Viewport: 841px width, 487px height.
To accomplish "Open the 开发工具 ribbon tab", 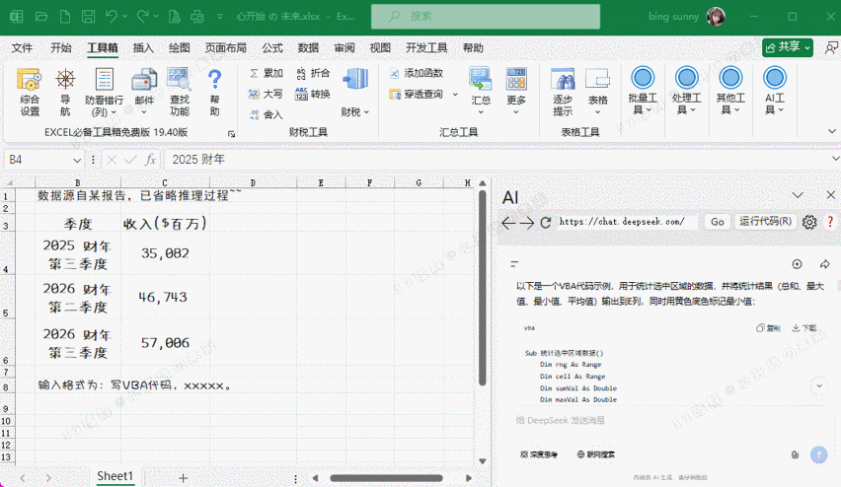I will point(426,47).
